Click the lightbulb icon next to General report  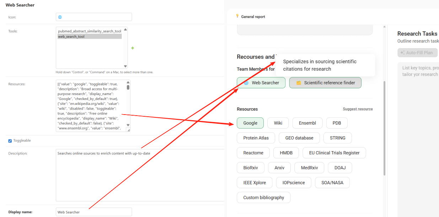pyautogui.click(x=237, y=16)
